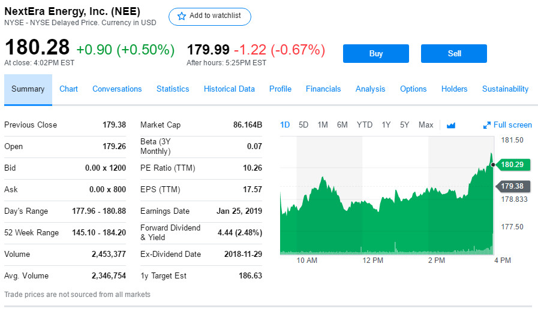Click the Earnings Date Jan 25, 2019
This screenshot has height=309, width=538.
pyautogui.click(x=239, y=211)
